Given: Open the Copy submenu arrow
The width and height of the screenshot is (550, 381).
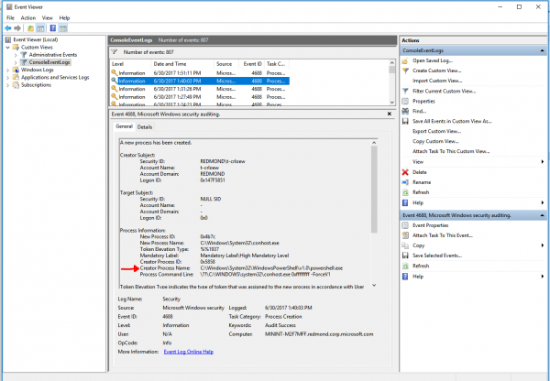Looking at the screenshot, I should point(543,245).
